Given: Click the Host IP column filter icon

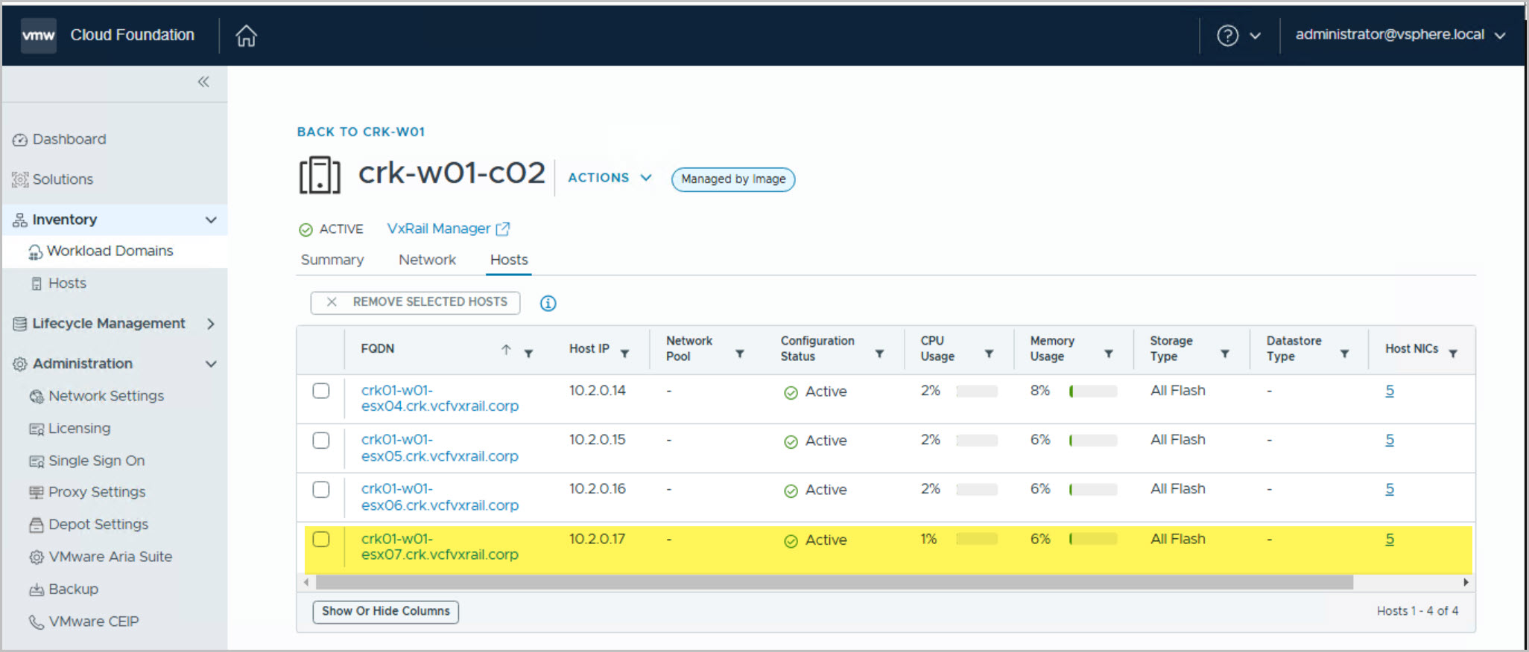Looking at the screenshot, I should pos(624,354).
